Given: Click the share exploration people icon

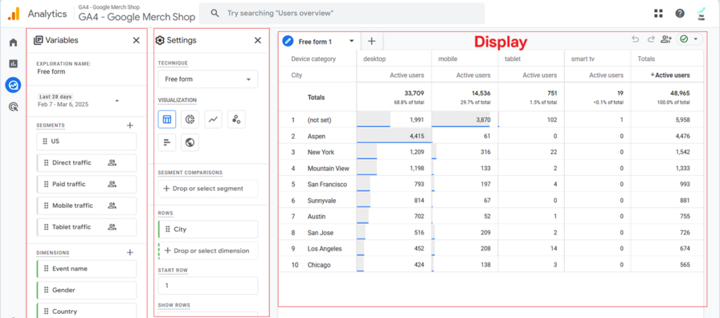Looking at the screenshot, I should pyautogui.click(x=666, y=39).
